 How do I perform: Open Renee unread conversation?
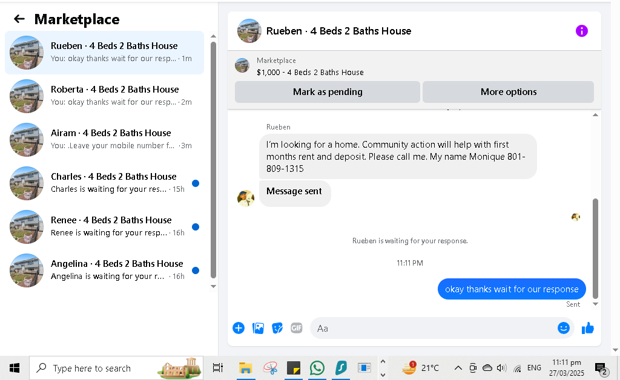[x=104, y=226]
